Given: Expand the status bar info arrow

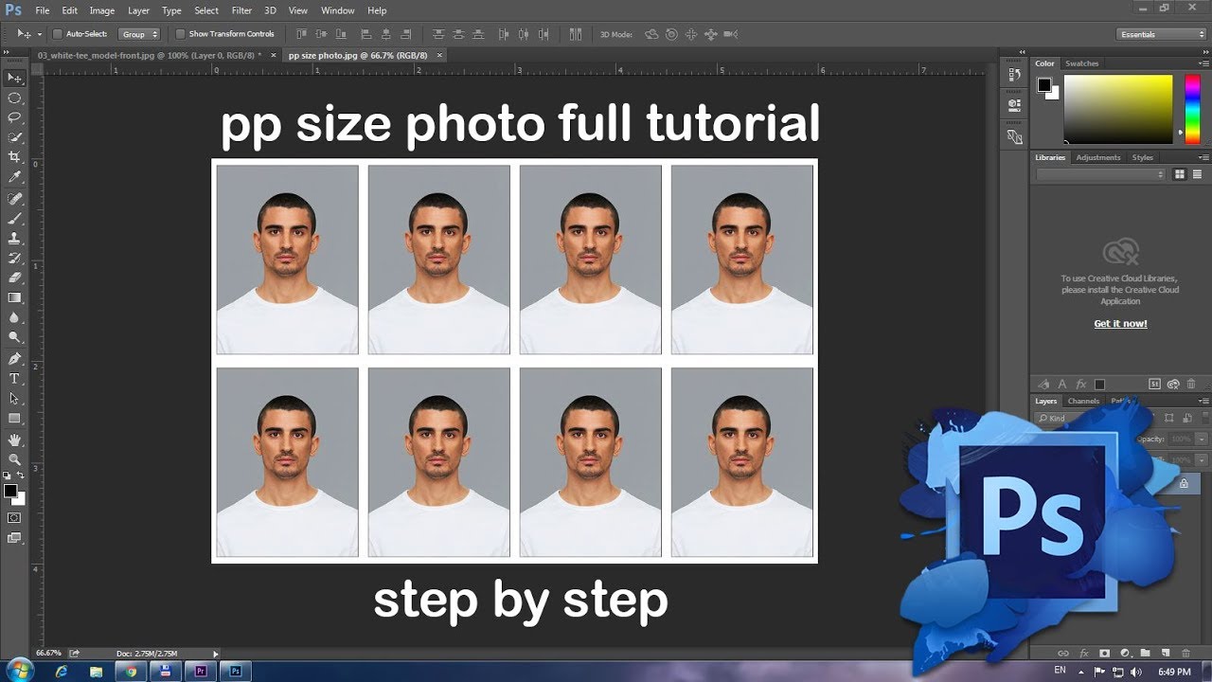Looking at the screenshot, I should (215, 654).
